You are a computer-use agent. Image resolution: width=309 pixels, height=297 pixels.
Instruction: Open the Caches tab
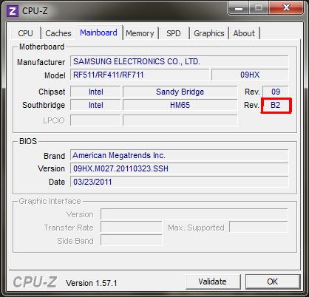pos(58,33)
